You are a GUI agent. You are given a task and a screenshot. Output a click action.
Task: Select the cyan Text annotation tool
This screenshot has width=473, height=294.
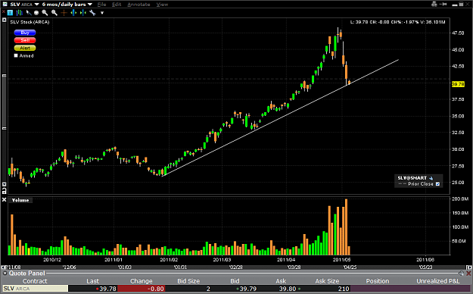11,13
